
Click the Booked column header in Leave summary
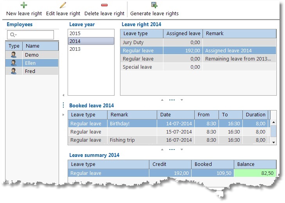point(212,164)
